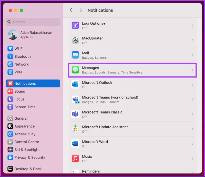Open Microsoft Word notification settings
Screen dimensions: 205x177
pyautogui.click(x=132, y=144)
